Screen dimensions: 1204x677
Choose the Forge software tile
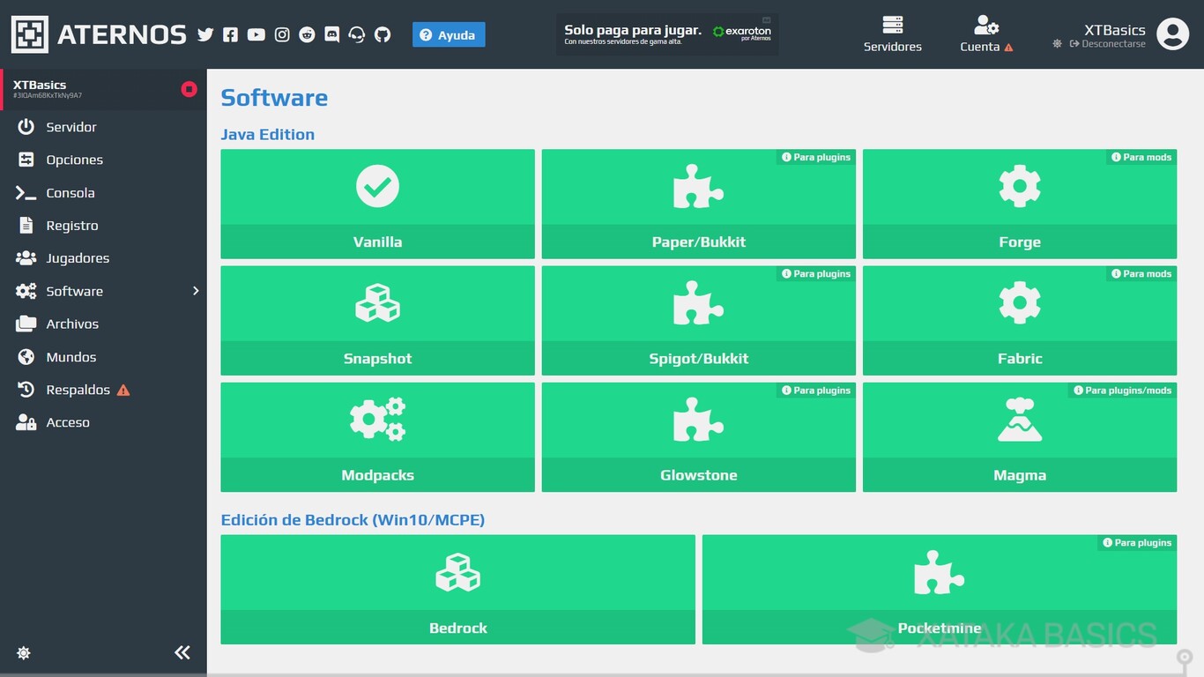click(x=1019, y=204)
